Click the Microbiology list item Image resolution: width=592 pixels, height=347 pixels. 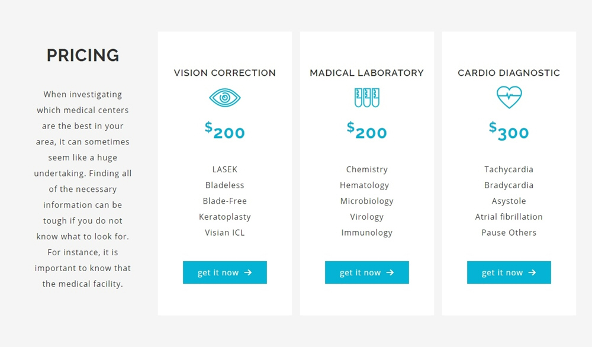(366, 201)
